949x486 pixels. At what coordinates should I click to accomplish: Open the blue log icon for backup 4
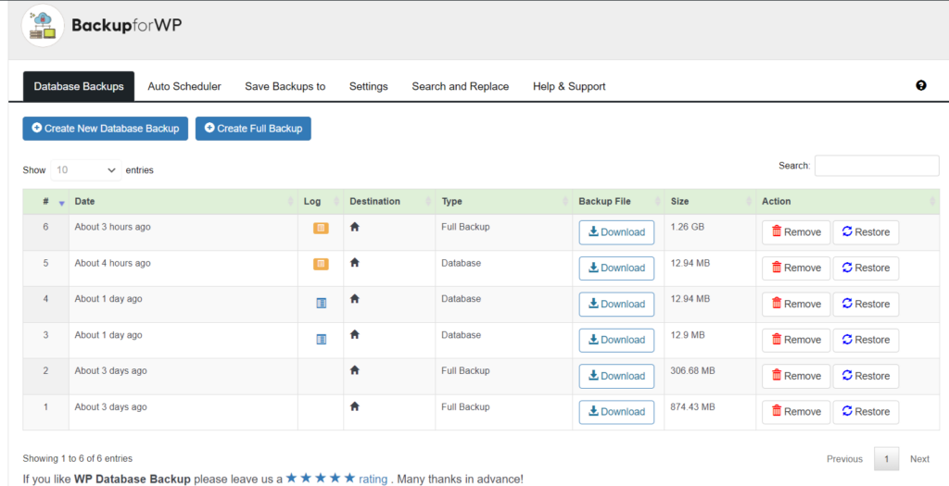322,304
